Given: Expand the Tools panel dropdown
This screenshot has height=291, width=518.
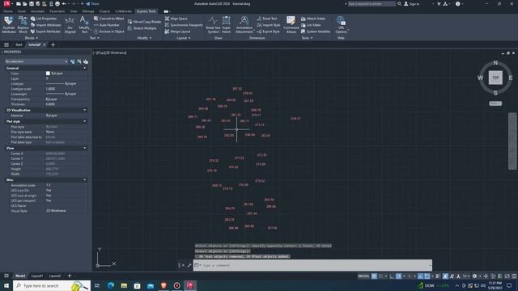Looking at the screenshot, I should pos(307,38).
